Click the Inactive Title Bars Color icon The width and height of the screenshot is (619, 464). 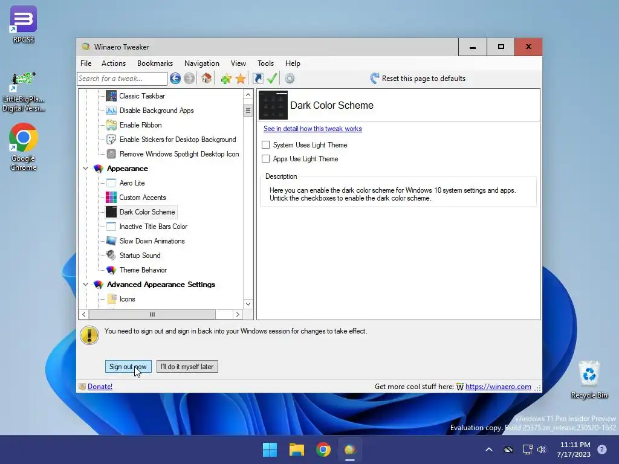(x=111, y=227)
